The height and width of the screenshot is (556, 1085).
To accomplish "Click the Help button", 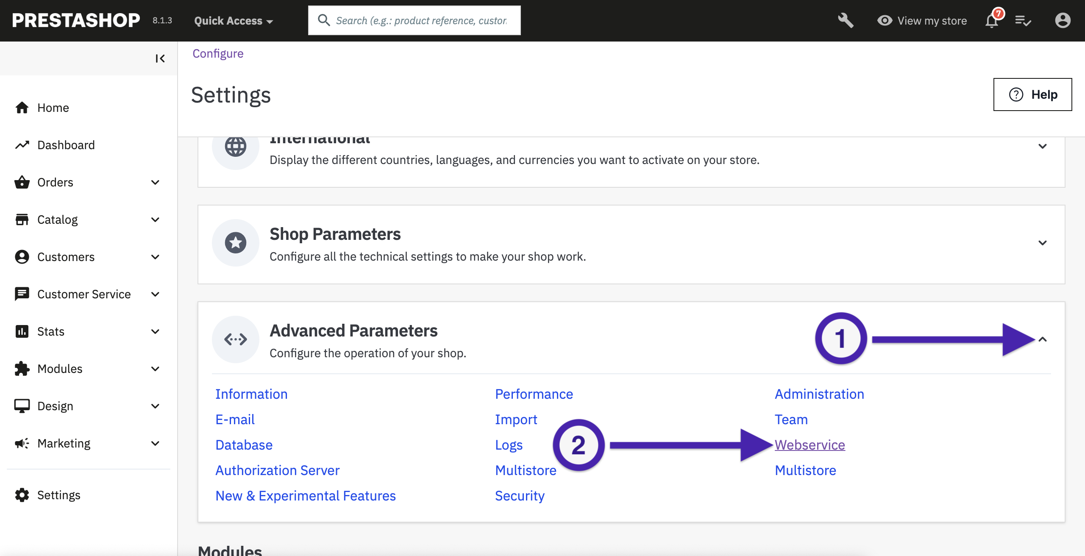I will point(1032,95).
